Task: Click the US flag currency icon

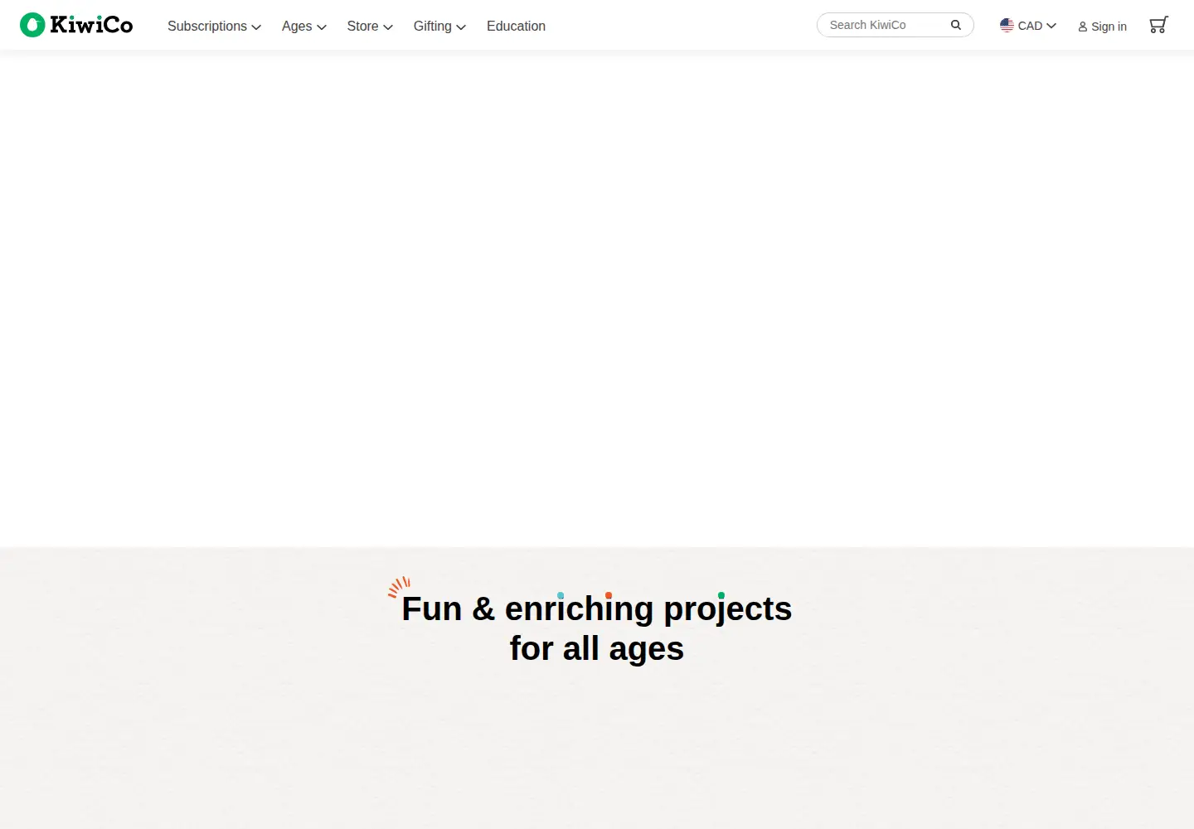Action: (1007, 26)
